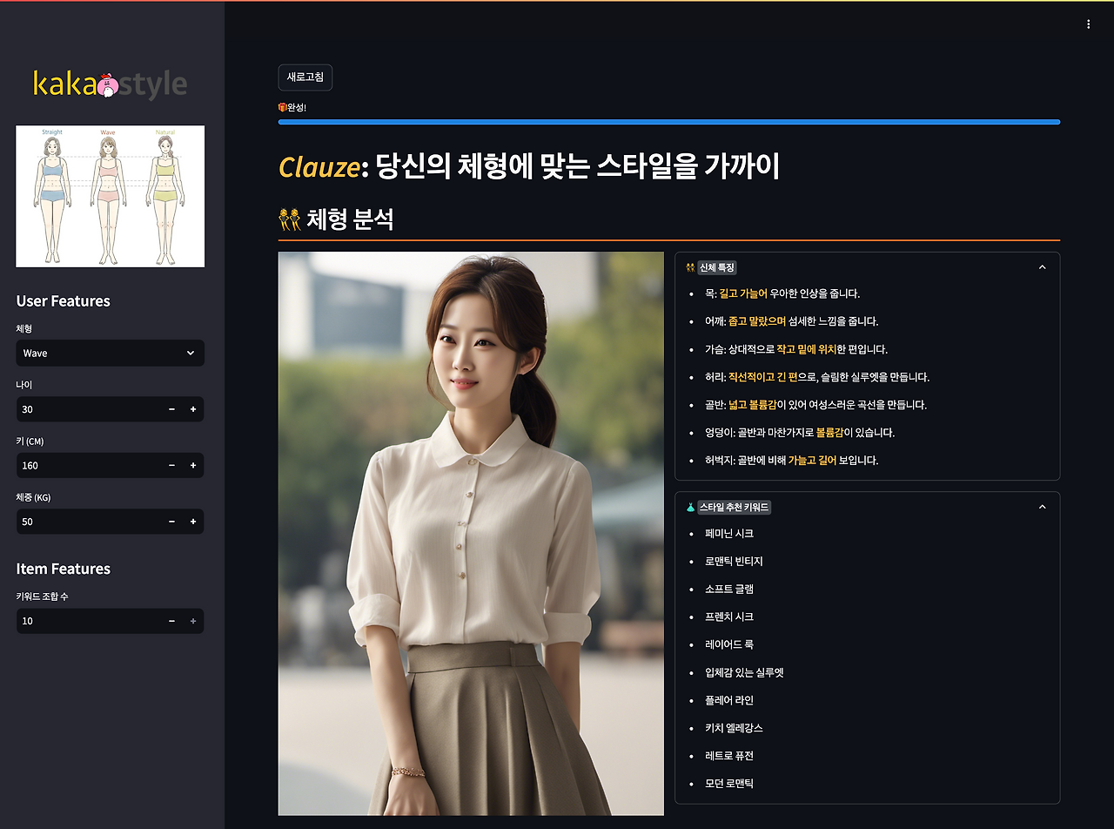
Task: Click the 키워드 조합 수 input field
Action: coord(88,621)
